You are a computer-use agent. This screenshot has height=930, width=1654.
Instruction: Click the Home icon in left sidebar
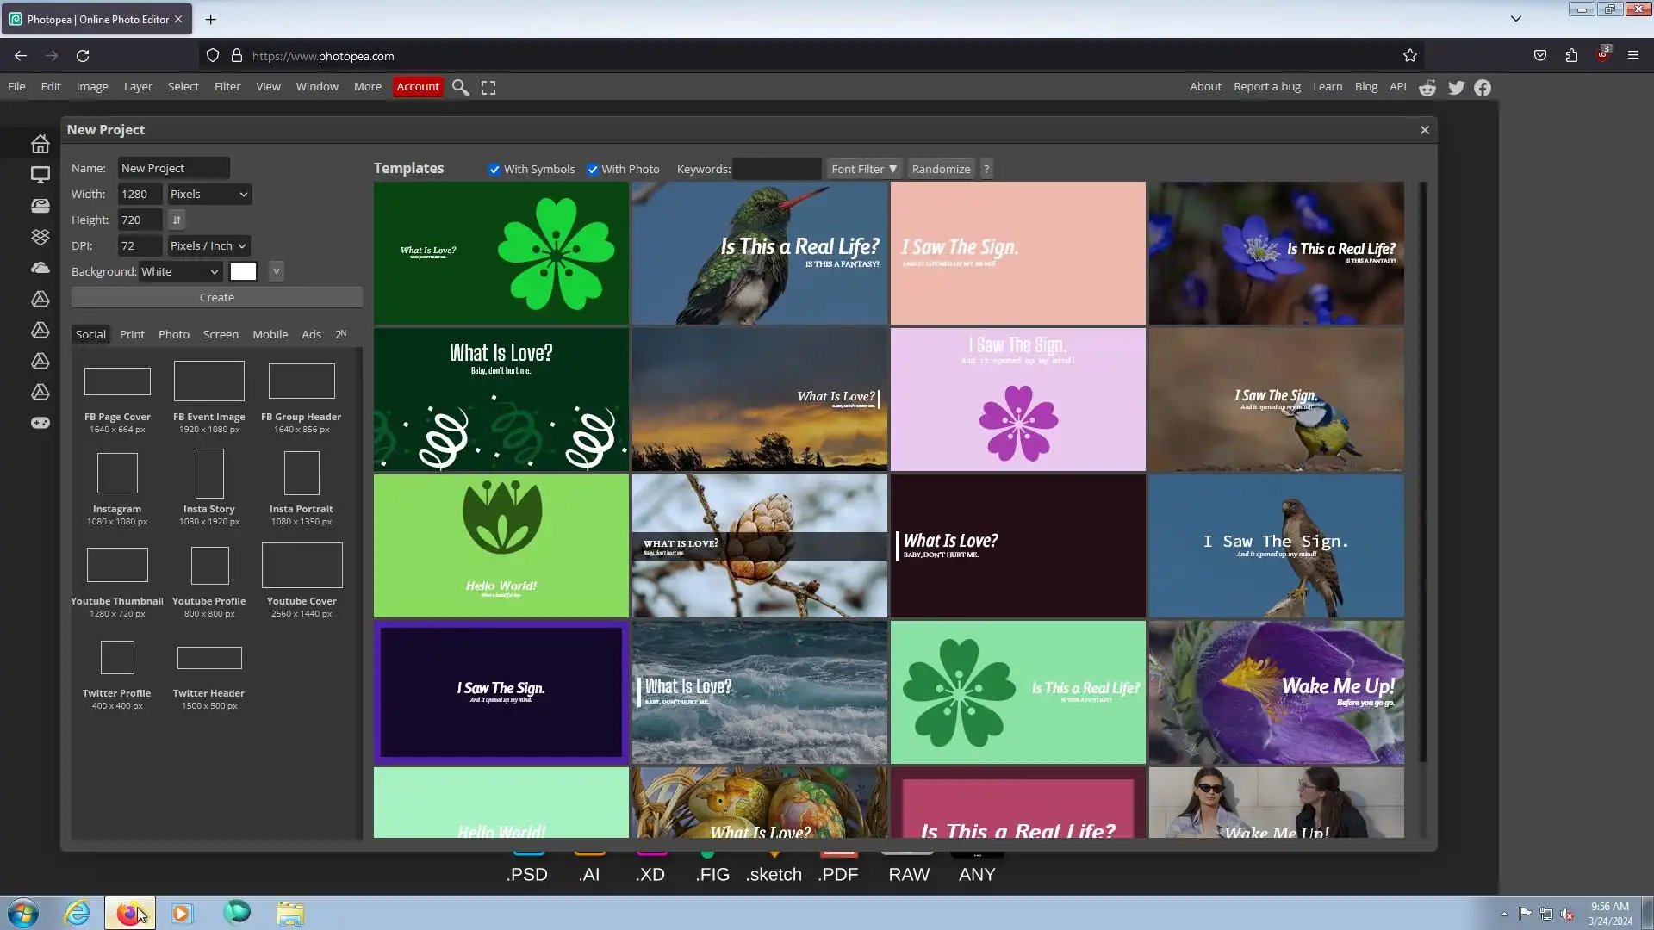click(x=40, y=144)
